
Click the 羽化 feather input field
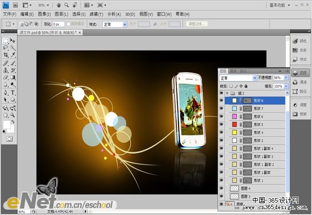59,24
